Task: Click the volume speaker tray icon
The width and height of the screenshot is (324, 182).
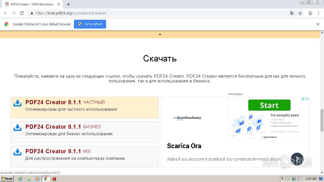Action: pyautogui.click(x=288, y=179)
